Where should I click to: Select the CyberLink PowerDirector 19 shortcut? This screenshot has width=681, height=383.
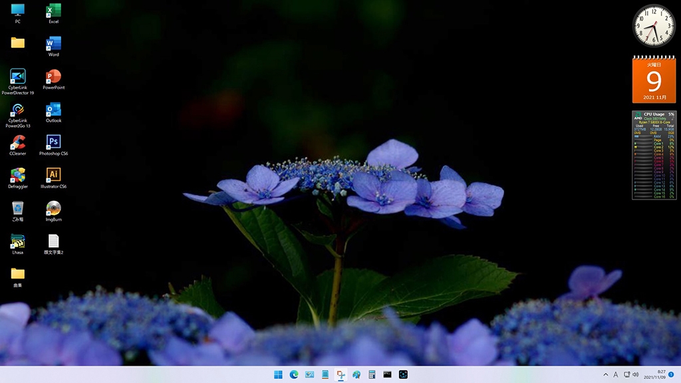[x=18, y=82]
